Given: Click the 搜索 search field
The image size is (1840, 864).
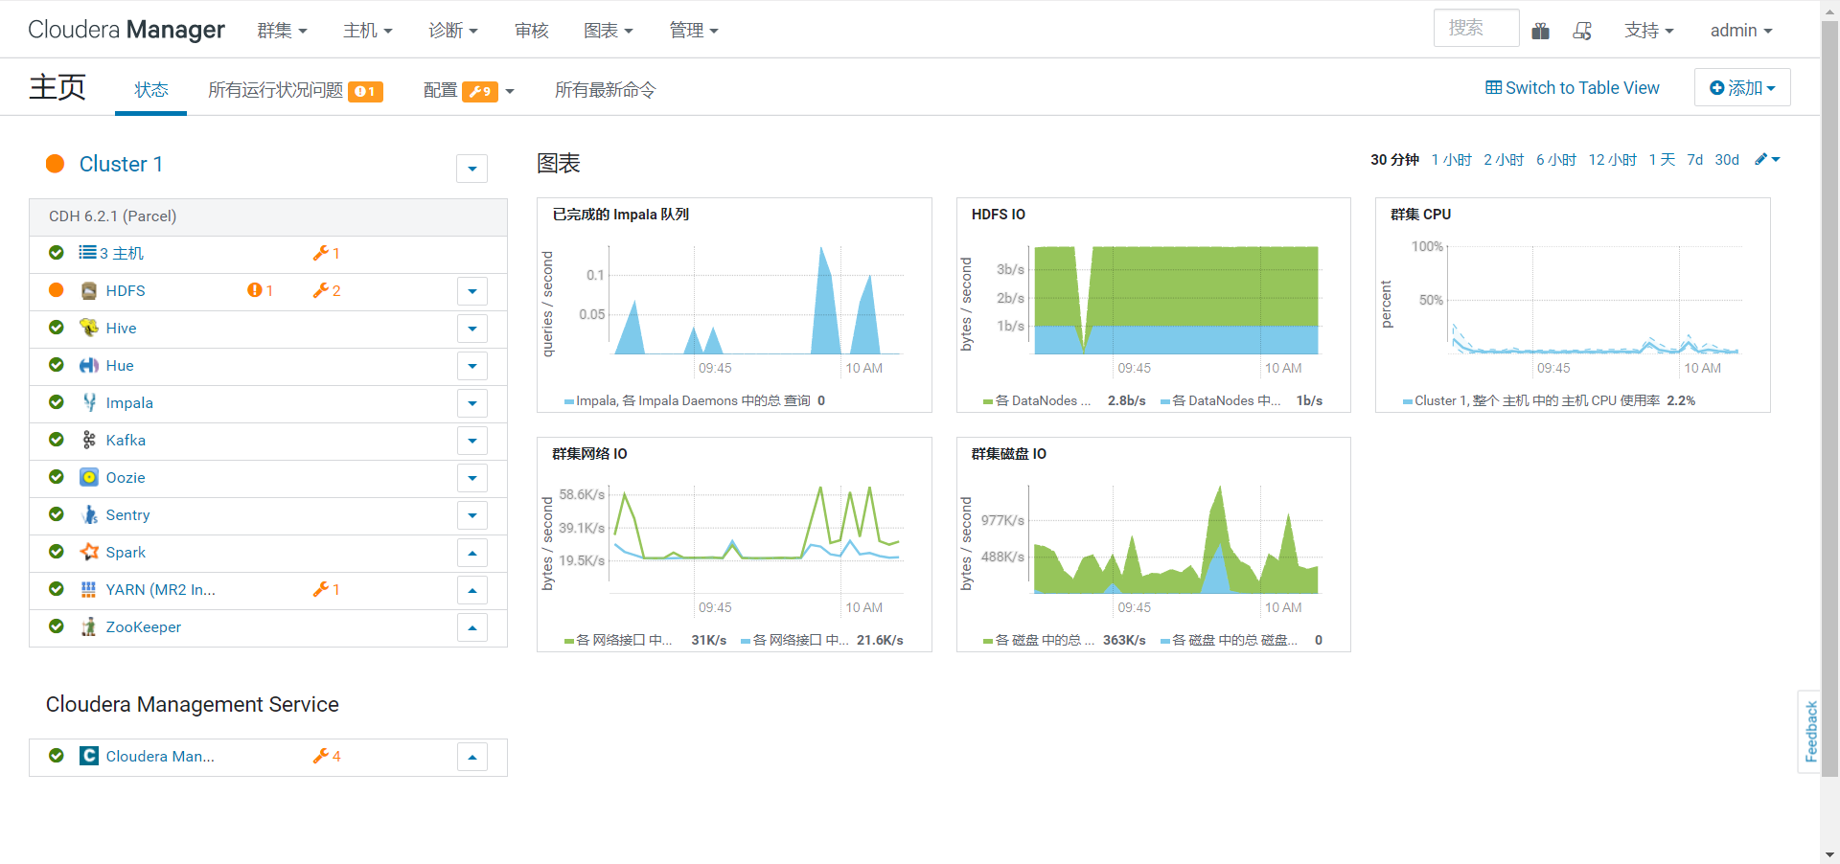Looking at the screenshot, I should (1477, 28).
